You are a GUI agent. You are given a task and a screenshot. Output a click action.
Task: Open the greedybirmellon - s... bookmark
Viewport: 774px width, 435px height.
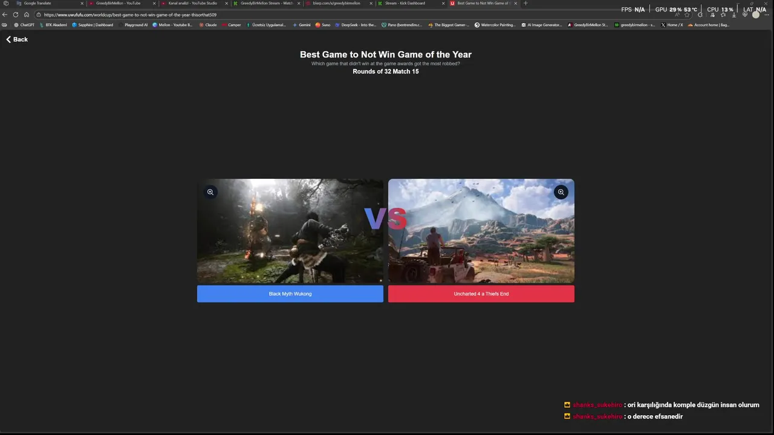point(635,25)
